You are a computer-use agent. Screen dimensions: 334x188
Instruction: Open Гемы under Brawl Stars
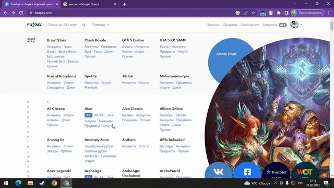click(x=67, y=46)
